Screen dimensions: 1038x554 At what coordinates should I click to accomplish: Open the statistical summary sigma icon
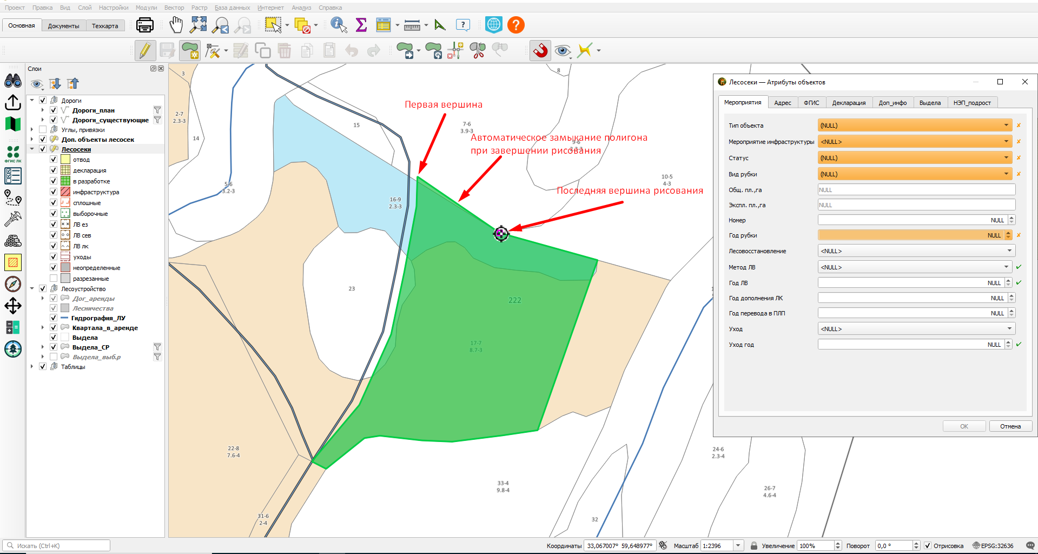(361, 25)
